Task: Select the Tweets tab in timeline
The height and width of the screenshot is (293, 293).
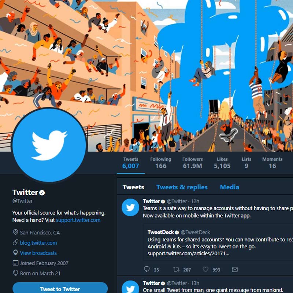Action: (x=133, y=187)
